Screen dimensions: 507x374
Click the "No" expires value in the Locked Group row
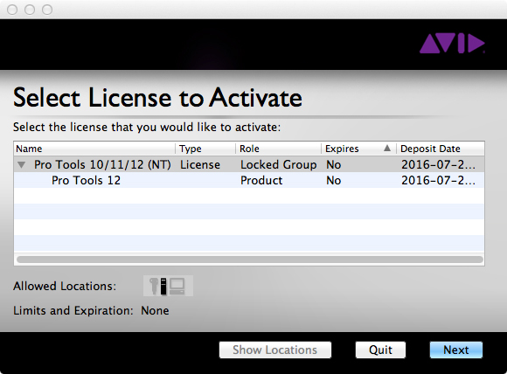(x=334, y=165)
